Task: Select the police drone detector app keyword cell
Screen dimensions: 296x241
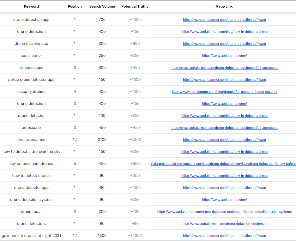Action: point(31,80)
